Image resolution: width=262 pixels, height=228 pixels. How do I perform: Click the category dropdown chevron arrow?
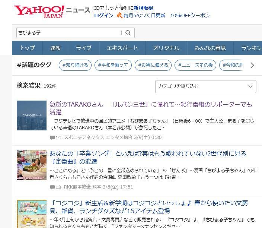pos(250,86)
